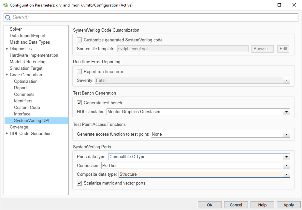Open the Custom Code pane
This screenshot has height=210, width=302.
click(27, 107)
